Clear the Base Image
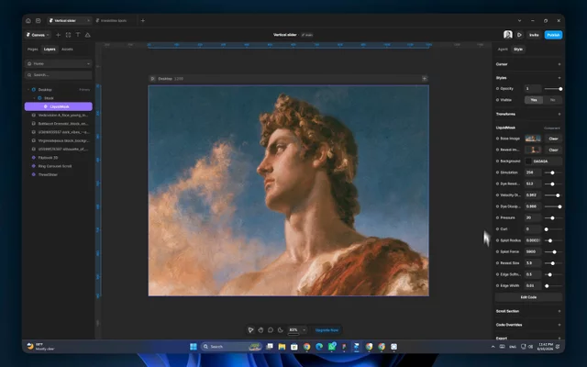The height and width of the screenshot is (367, 587). pos(553,139)
